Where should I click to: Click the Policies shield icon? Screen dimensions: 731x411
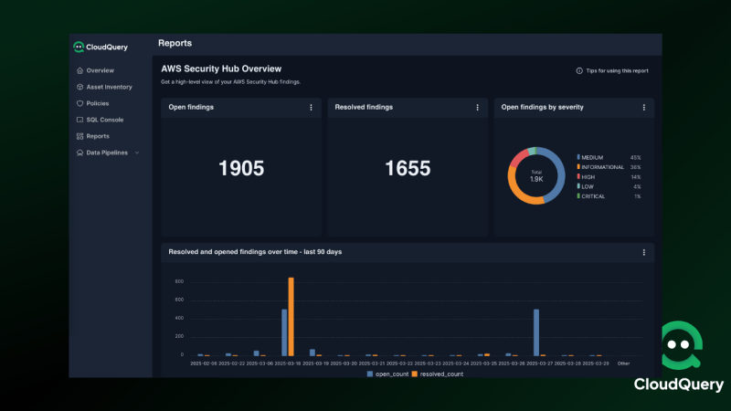point(79,103)
